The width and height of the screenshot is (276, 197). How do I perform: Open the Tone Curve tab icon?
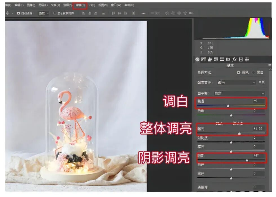[203, 60]
